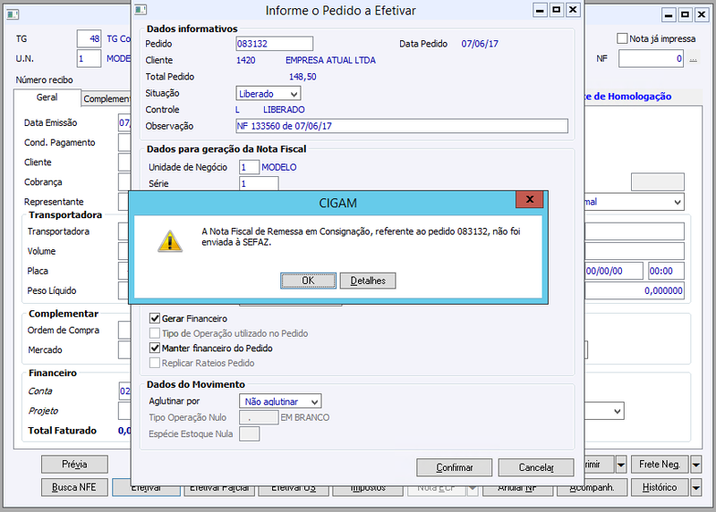Open the dropdown arrow beside Histórico
716x512 pixels.
tap(696, 487)
